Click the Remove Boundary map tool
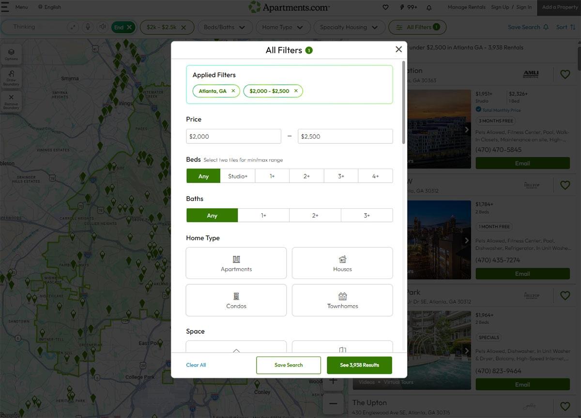The image size is (581, 418). click(x=11, y=101)
